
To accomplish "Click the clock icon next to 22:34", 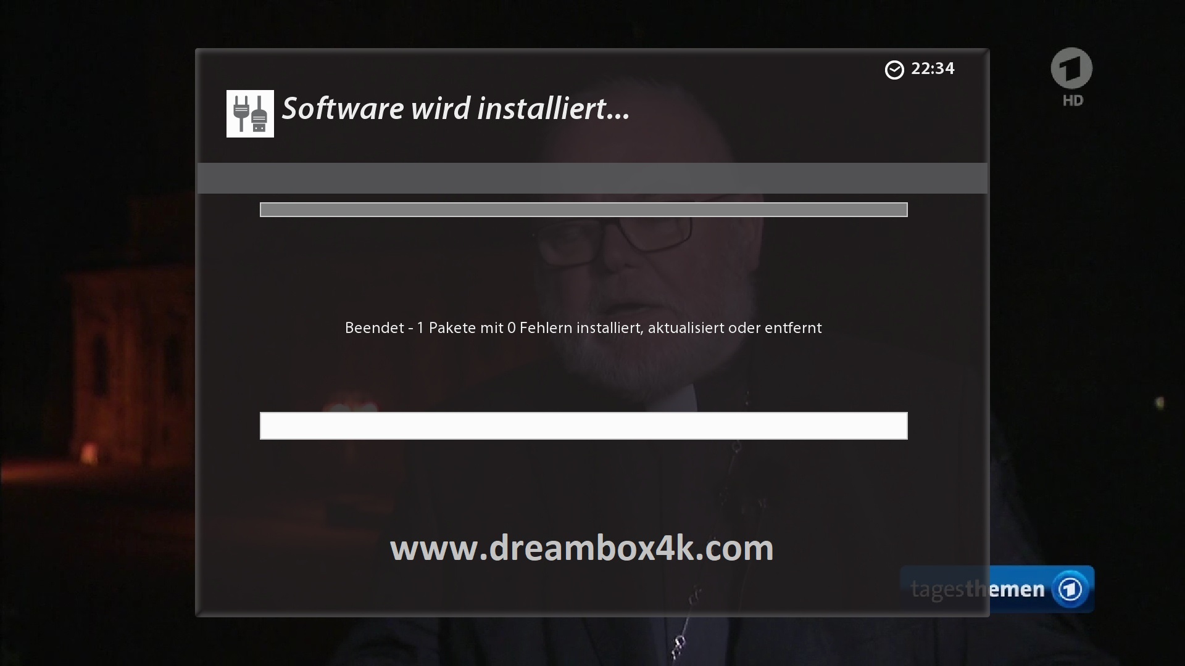I will 894,70.
